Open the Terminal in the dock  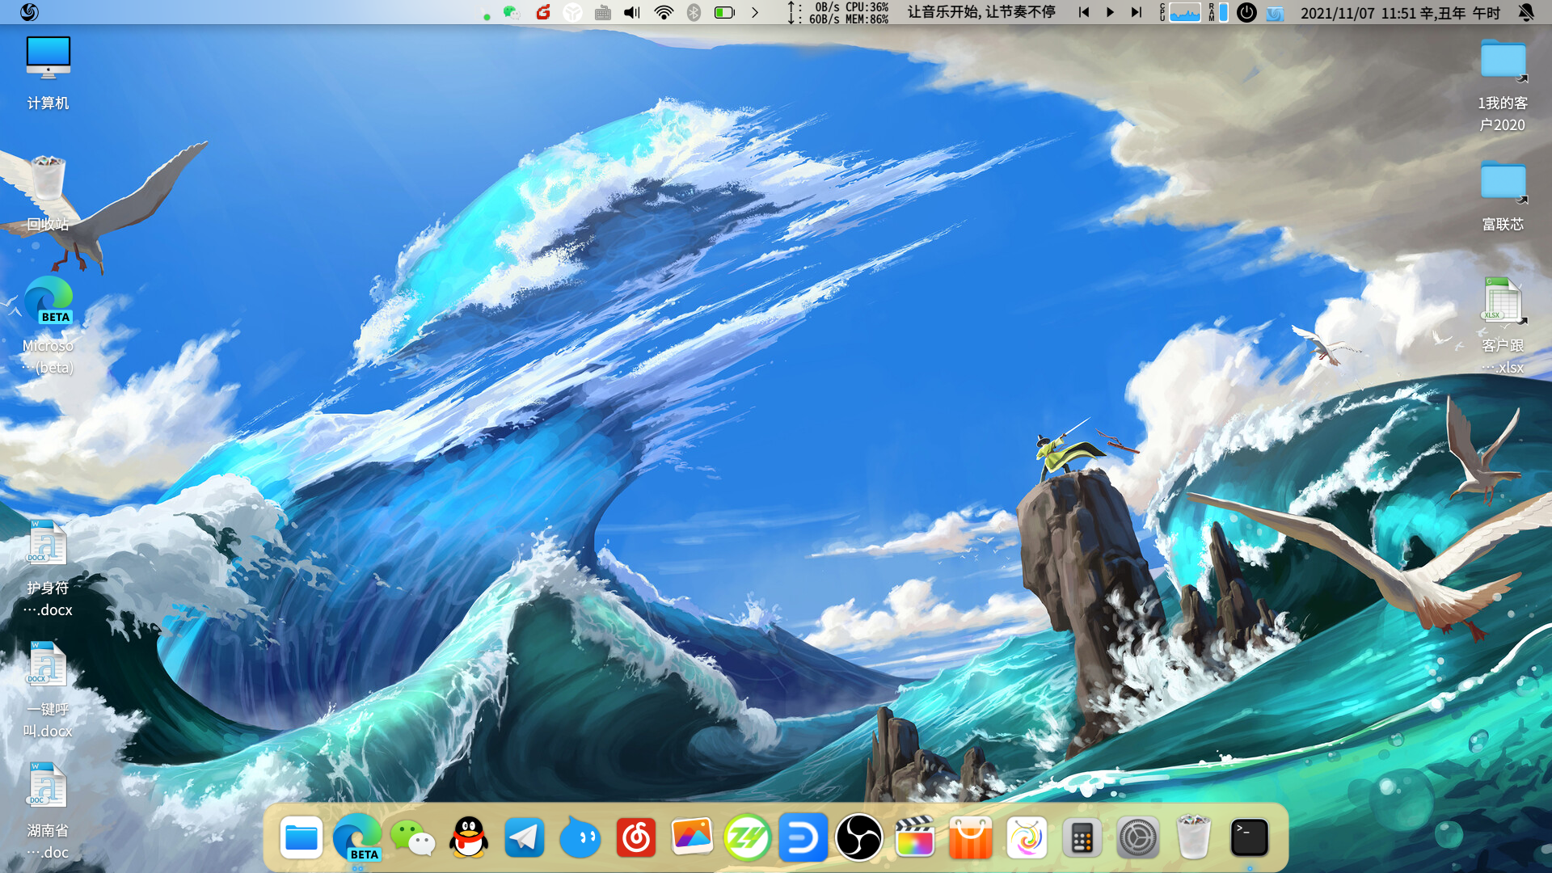click(x=1249, y=837)
